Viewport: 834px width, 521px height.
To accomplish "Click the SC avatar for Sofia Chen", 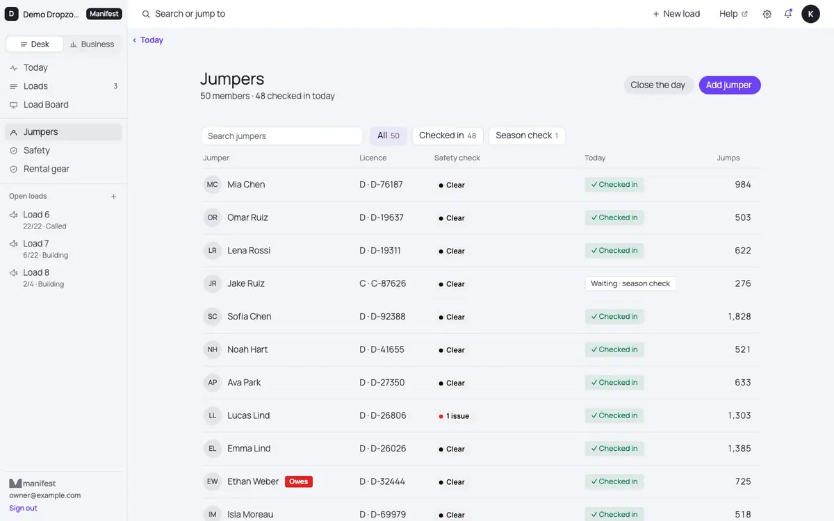I will 213,317.
